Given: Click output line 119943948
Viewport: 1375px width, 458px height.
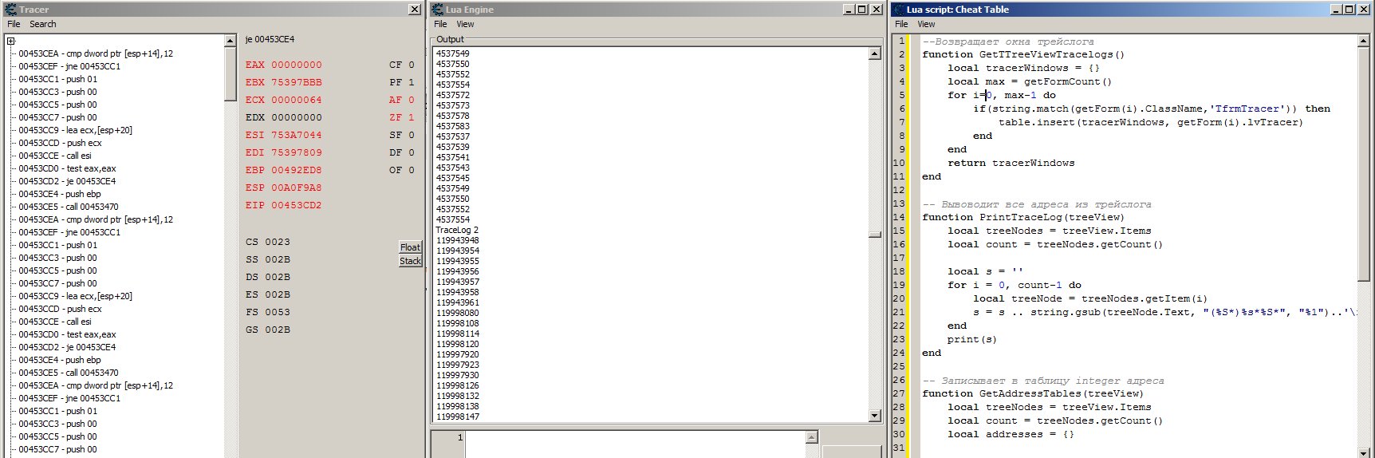Looking at the screenshot, I should [458, 240].
